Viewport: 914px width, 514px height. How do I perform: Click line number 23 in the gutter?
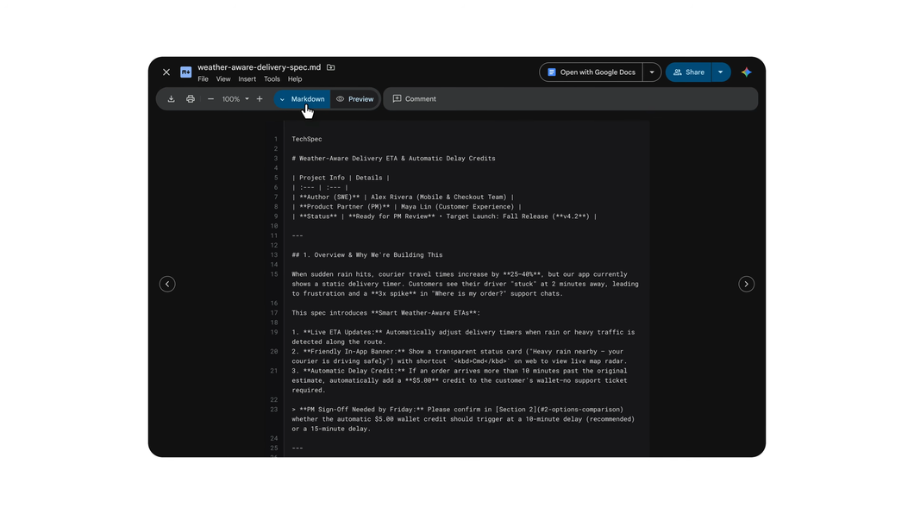pos(274,410)
